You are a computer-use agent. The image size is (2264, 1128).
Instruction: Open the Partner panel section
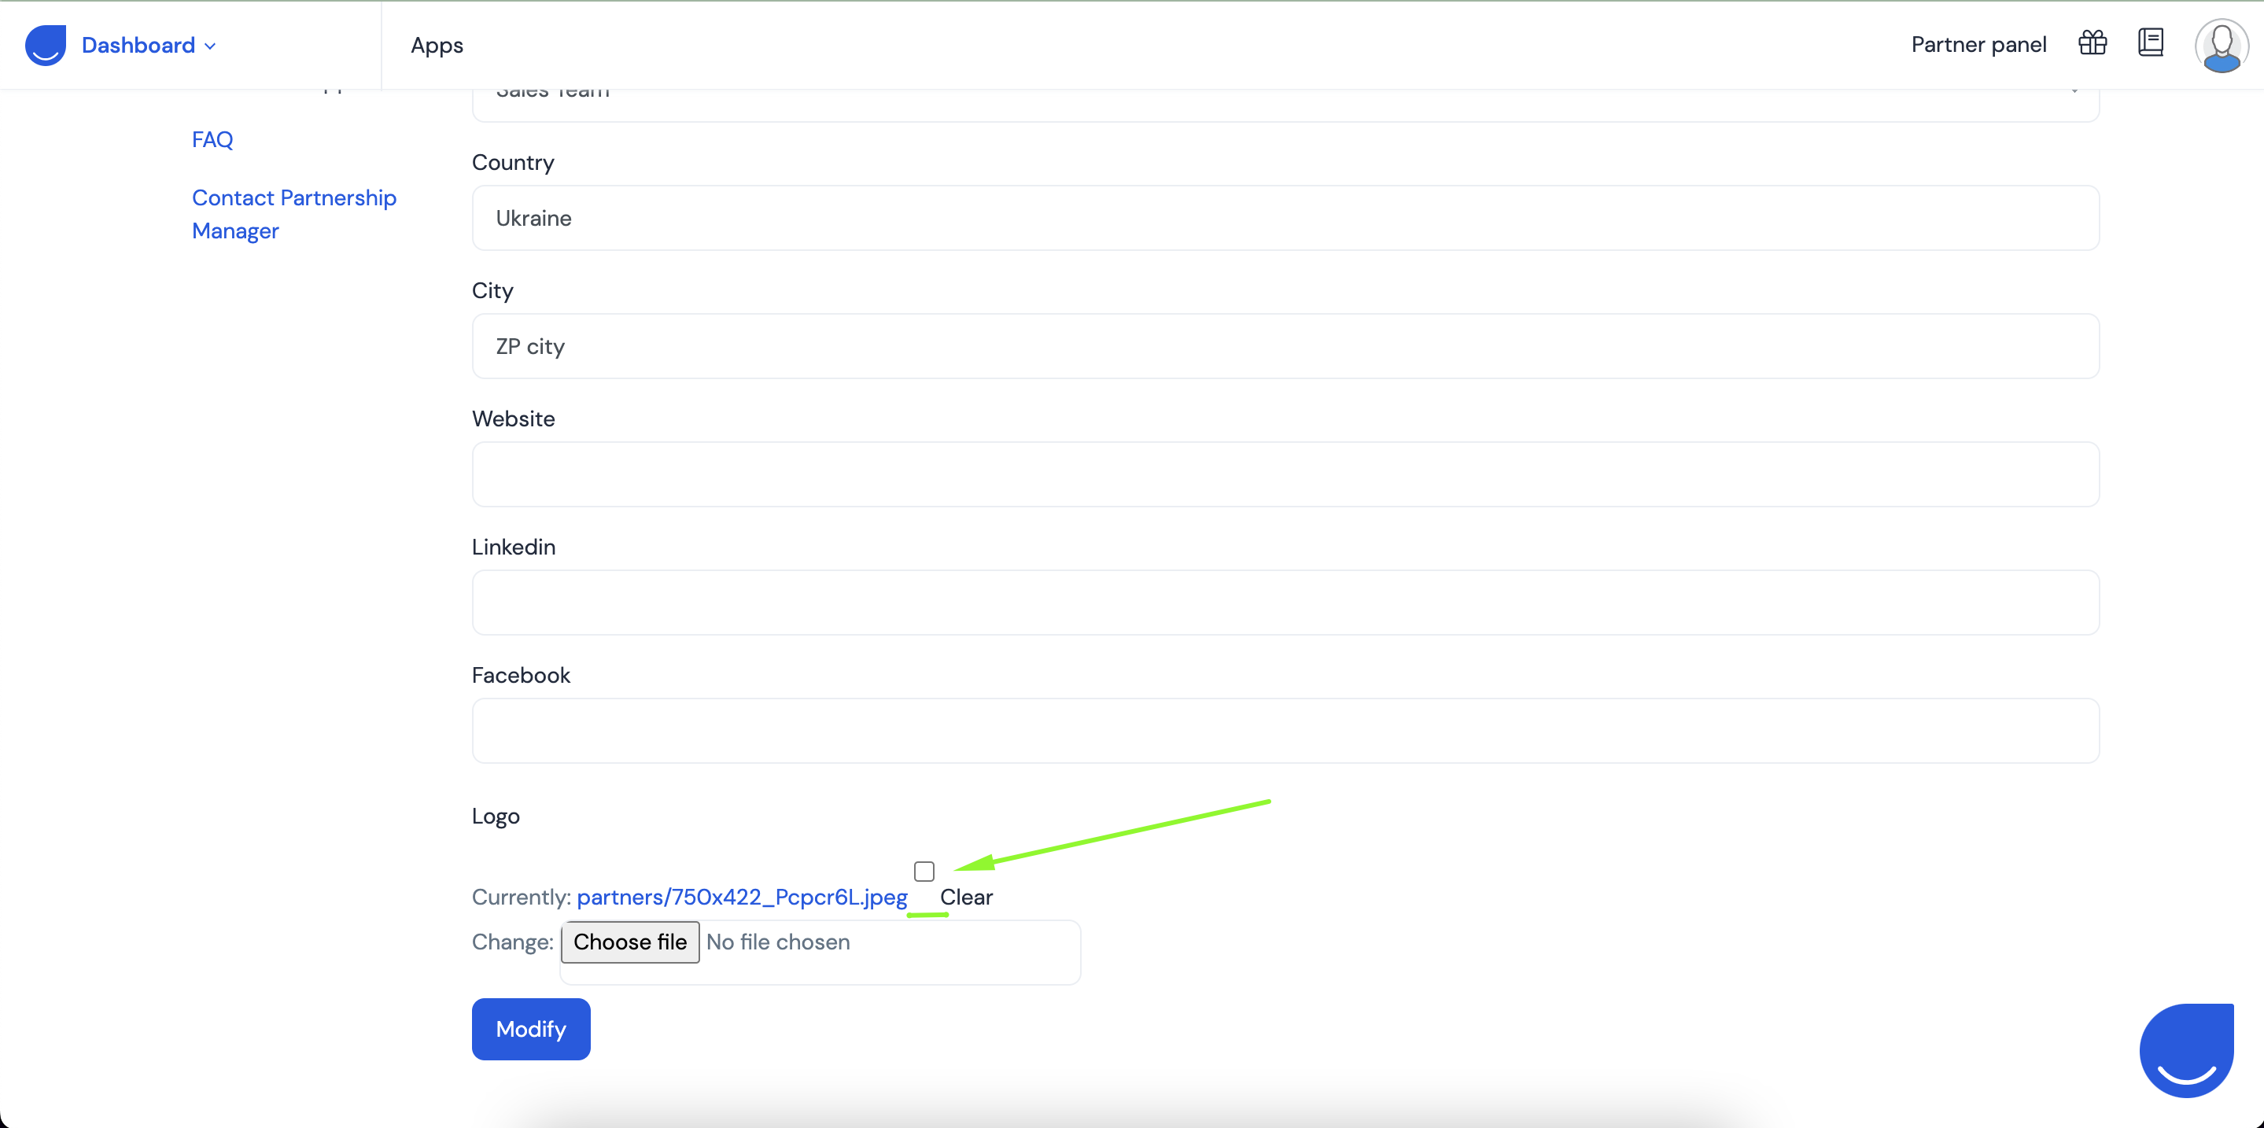point(1978,43)
